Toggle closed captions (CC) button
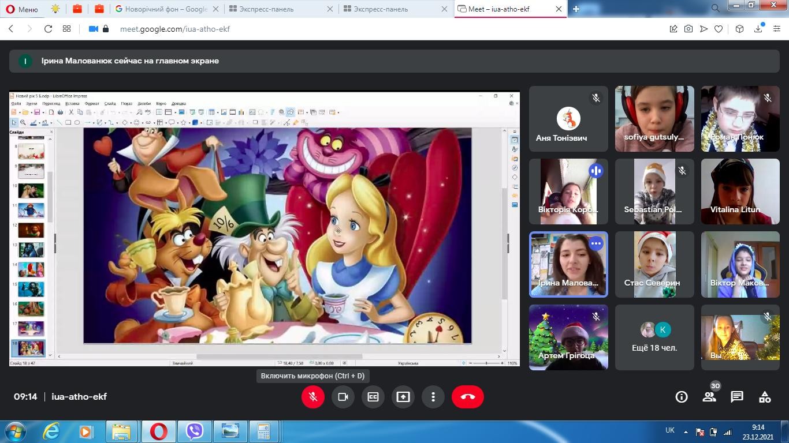The image size is (789, 443). 373,397
